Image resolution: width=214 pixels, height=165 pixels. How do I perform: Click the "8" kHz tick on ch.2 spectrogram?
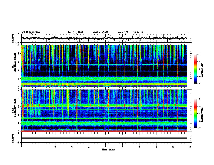coord(19,98)
